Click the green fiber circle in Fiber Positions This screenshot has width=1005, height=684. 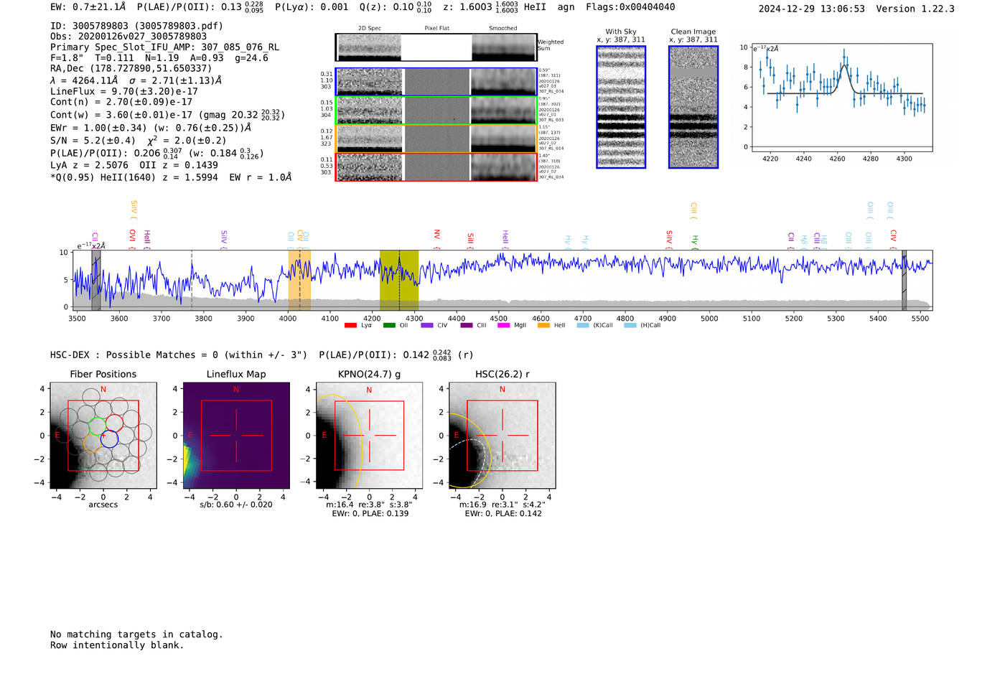click(x=97, y=426)
